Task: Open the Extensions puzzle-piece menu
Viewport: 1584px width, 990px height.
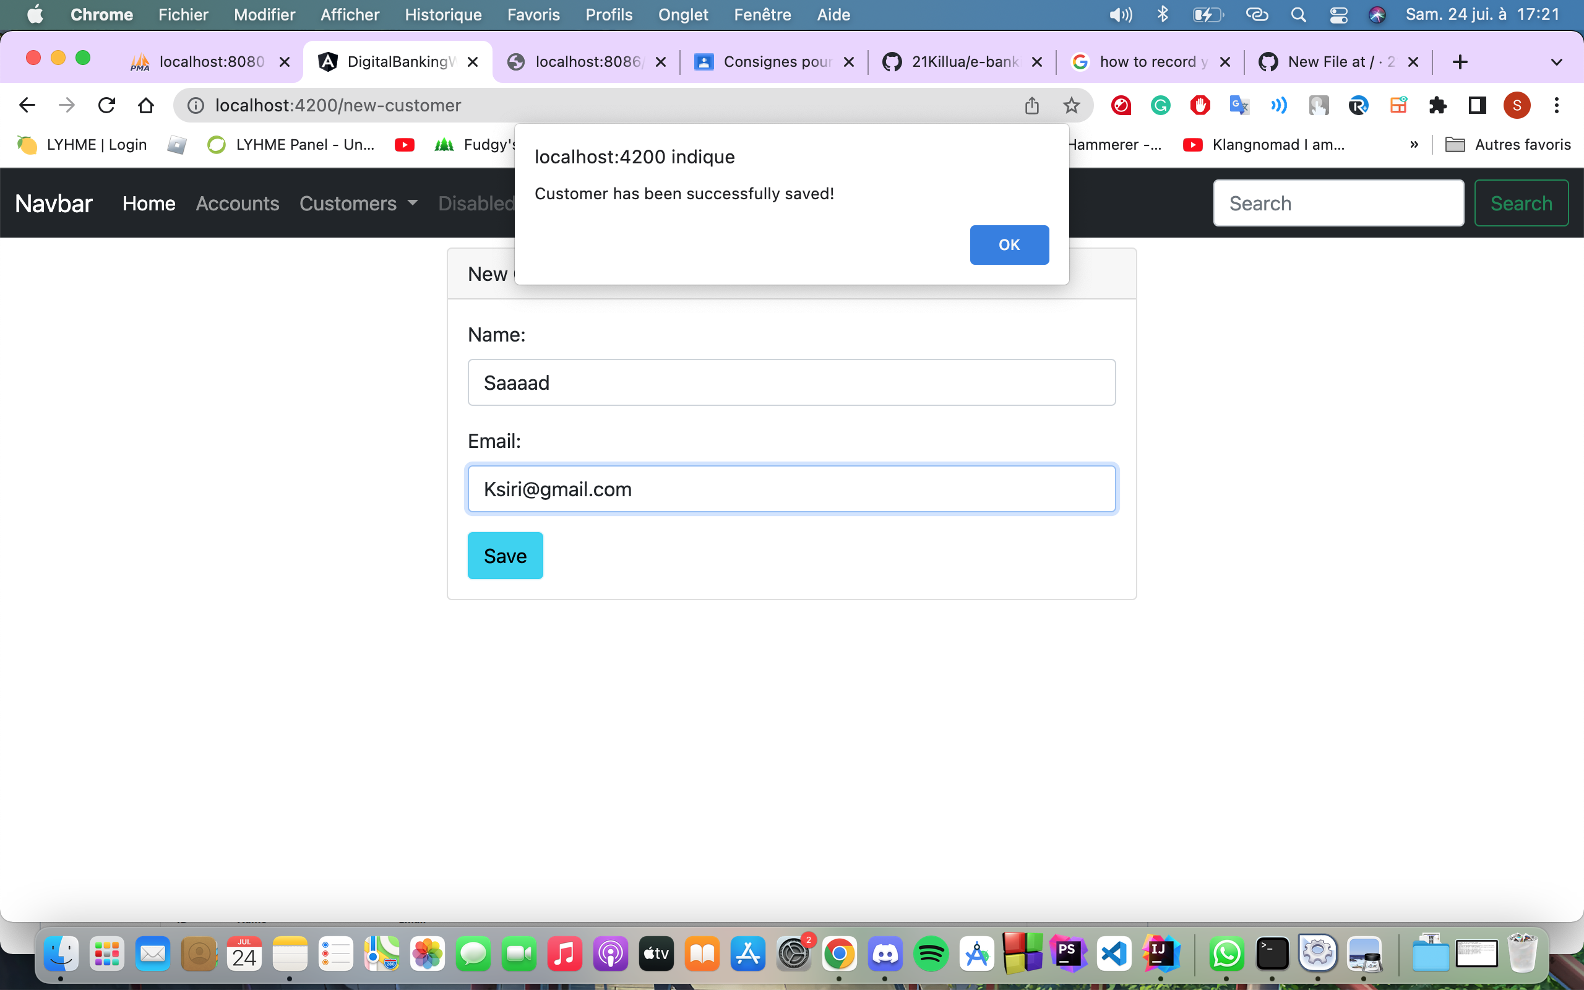Action: [x=1437, y=105]
